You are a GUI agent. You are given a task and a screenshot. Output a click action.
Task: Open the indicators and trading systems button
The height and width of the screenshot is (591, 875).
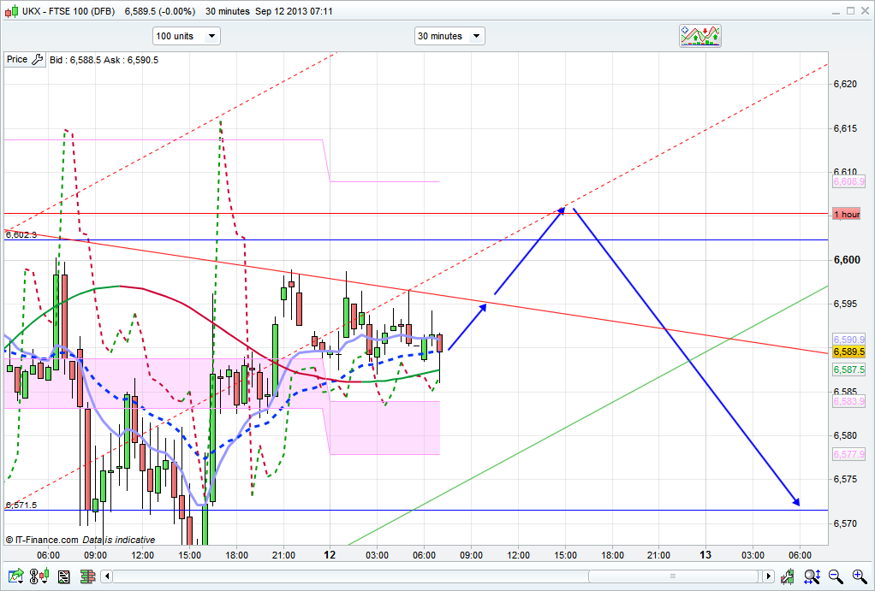tap(700, 36)
